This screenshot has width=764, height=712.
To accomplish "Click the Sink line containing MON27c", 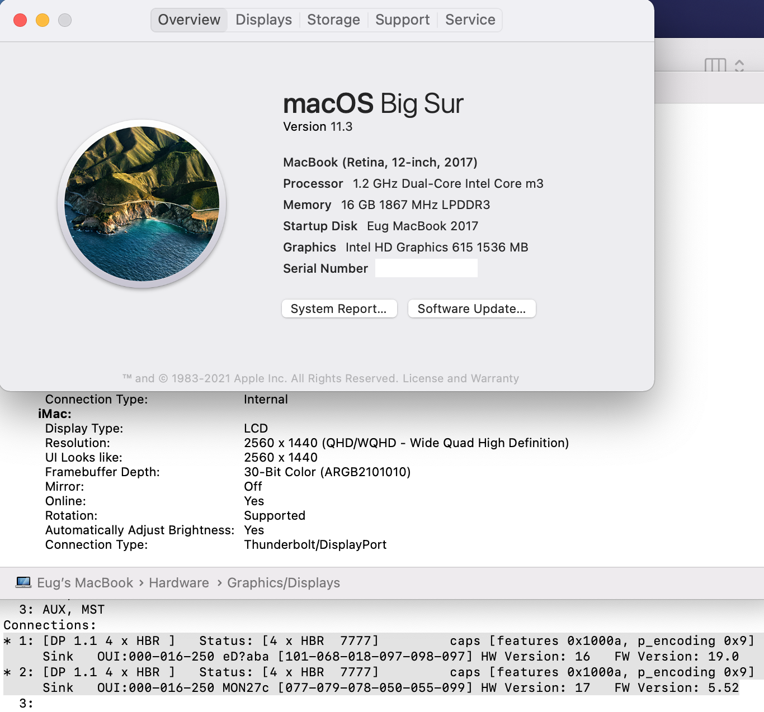I will [391, 687].
